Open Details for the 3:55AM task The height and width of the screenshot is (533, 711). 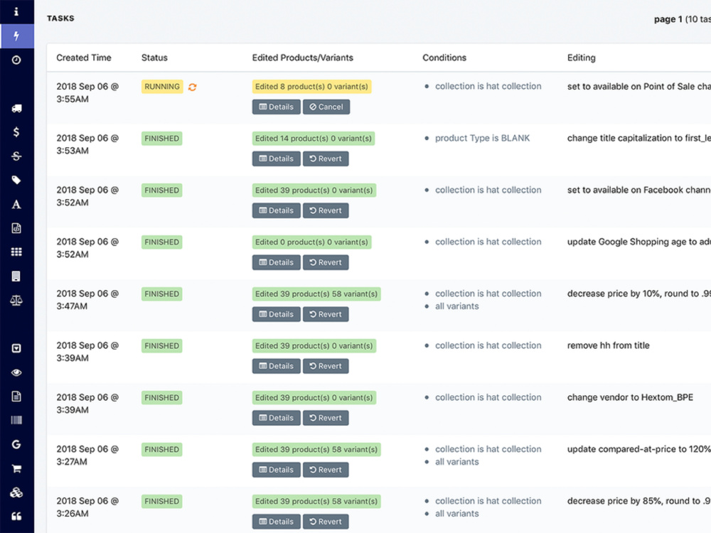pyautogui.click(x=276, y=107)
